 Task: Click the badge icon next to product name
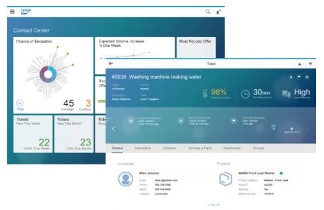(281, 173)
